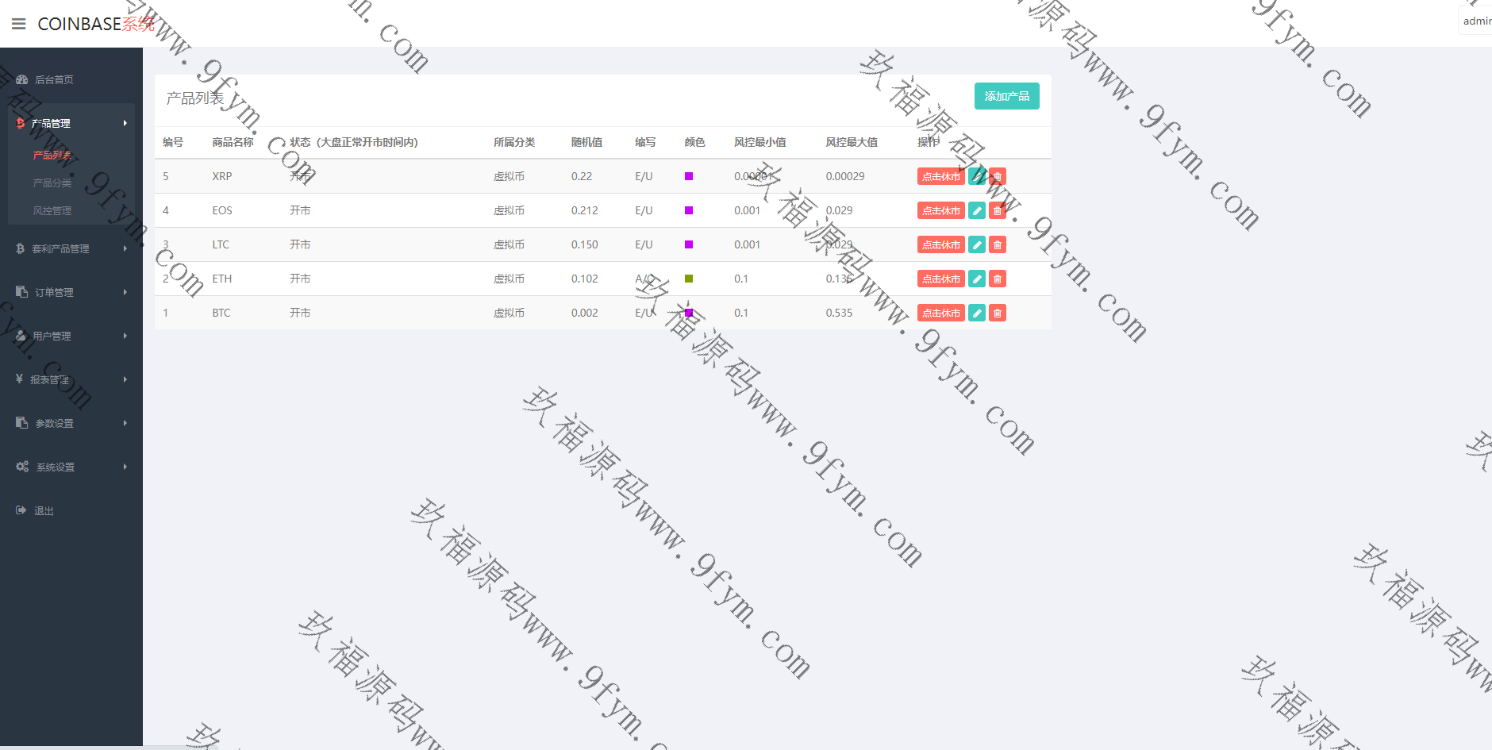Open the 产品分类 submenu item
This screenshot has height=750, width=1492.
(x=52, y=183)
